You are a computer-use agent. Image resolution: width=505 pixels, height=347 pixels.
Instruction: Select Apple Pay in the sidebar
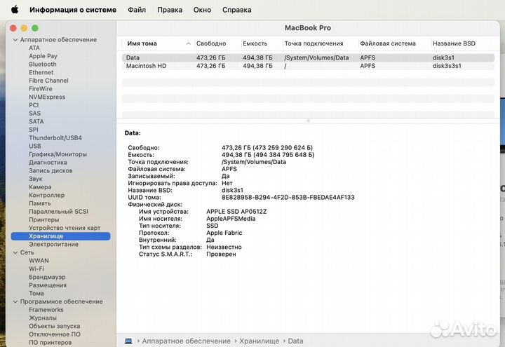tap(43, 56)
